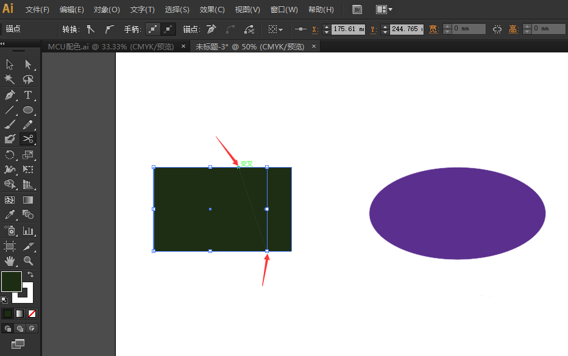
Task: Select the Shape Builder tool
Action: coord(10,184)
